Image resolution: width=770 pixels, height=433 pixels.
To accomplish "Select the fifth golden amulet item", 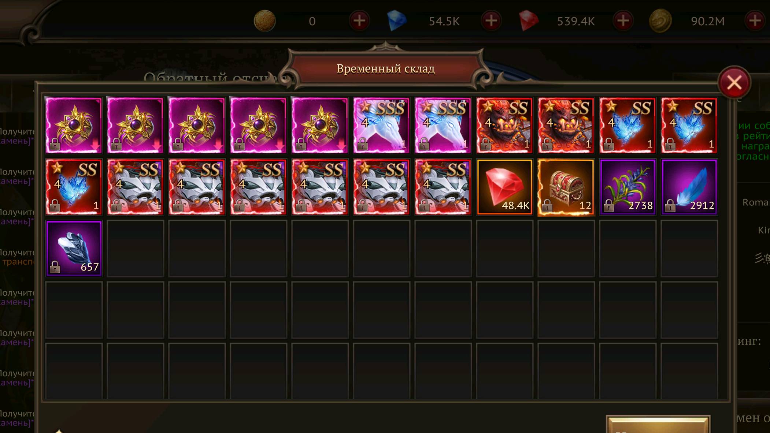I will (x=320, y=126).
